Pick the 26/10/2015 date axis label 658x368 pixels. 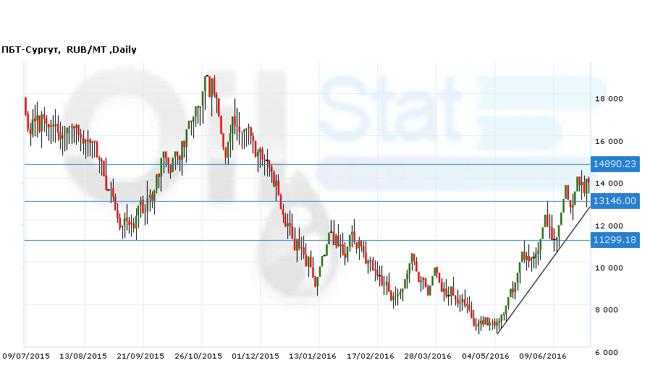[200, 356]
